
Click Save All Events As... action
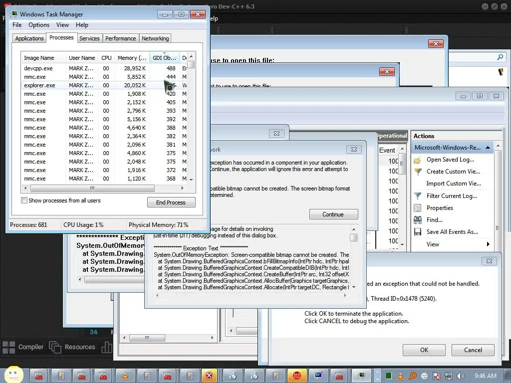point(452,232)
